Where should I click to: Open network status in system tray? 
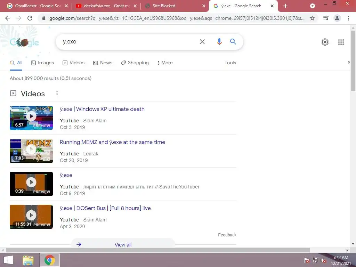click(315, 260)
